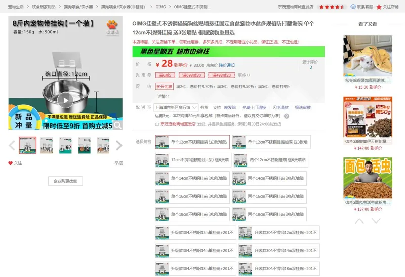Select the fifth product thumbnail
405x277 pixels.
pos(103,145)
